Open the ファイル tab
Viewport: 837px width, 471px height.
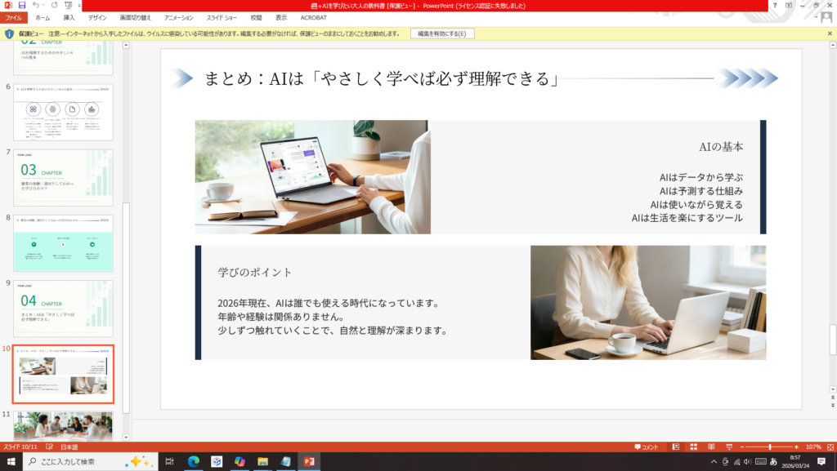pos(14,17)
